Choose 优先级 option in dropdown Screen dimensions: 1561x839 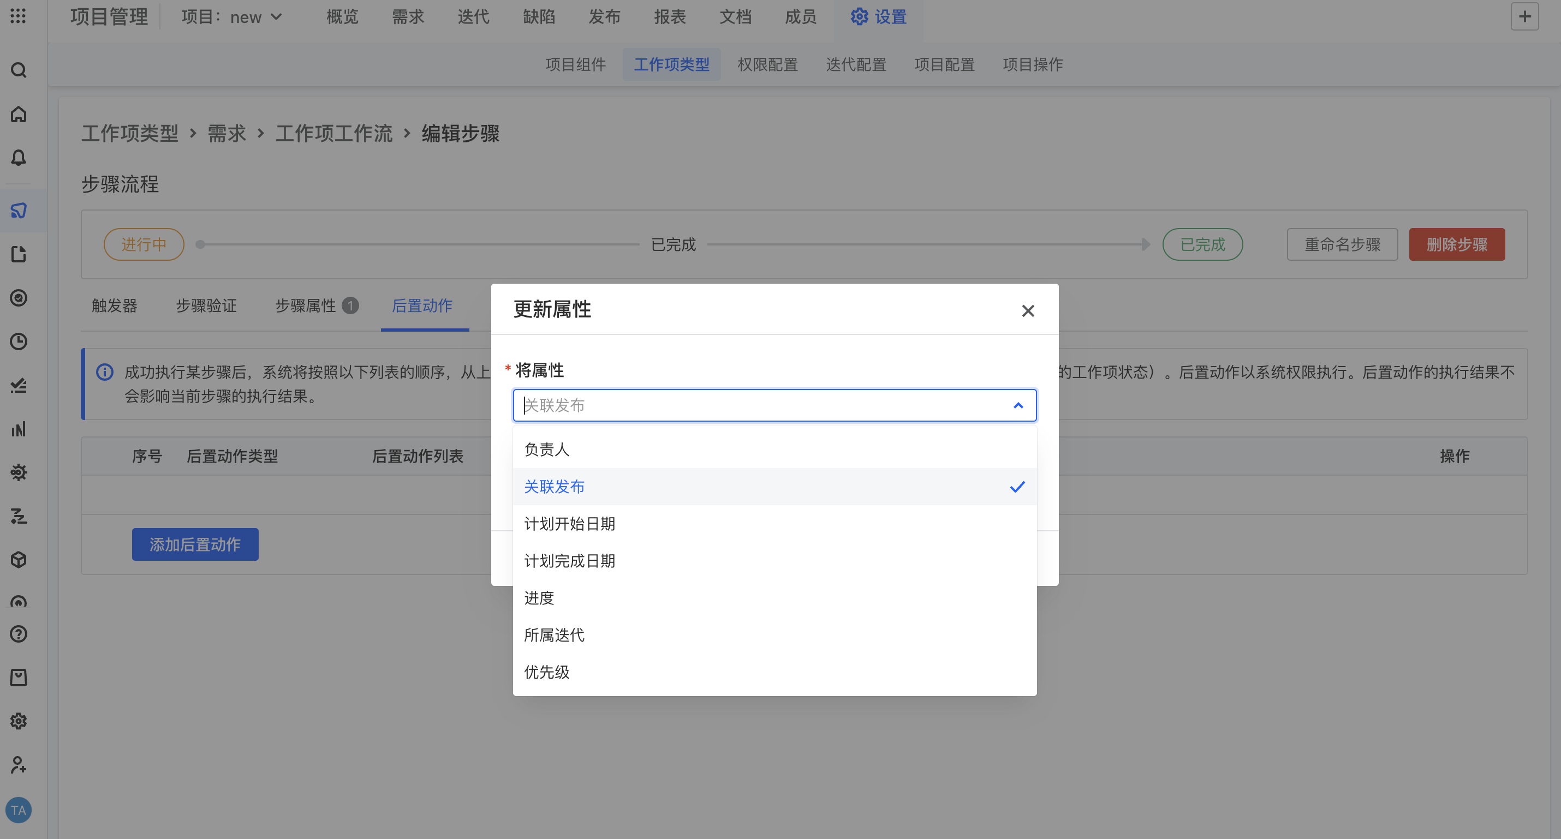(x=774, y=672)
